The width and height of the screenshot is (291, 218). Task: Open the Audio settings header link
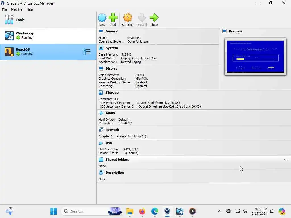point(110,113)
